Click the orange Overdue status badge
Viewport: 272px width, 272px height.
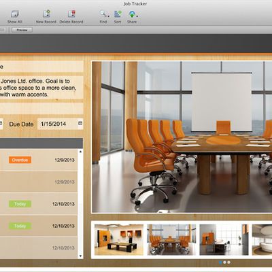(20, 160)
